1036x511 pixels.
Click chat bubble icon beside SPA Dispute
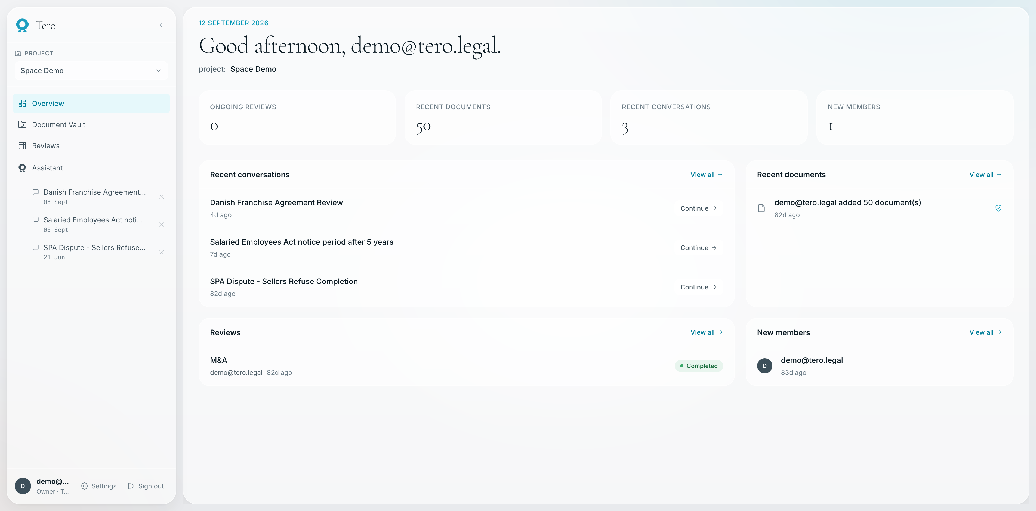pos(35,247)
